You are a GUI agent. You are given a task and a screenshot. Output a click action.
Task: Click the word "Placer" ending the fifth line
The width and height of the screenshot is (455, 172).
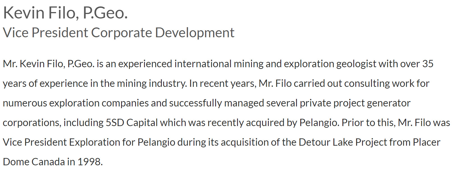click(427, 142)
